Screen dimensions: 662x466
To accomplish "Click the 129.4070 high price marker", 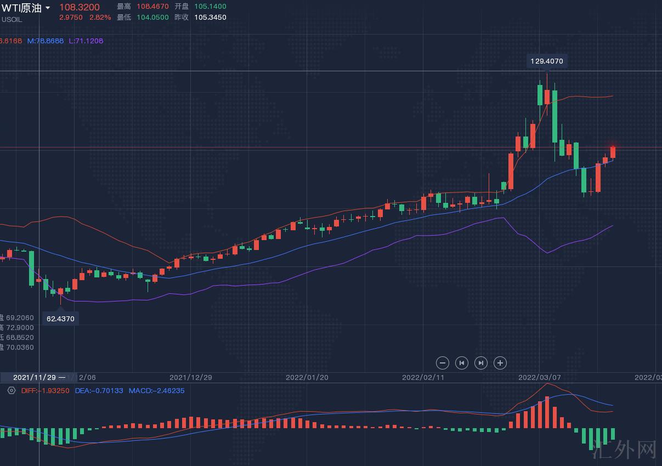I will coord(546,61).
